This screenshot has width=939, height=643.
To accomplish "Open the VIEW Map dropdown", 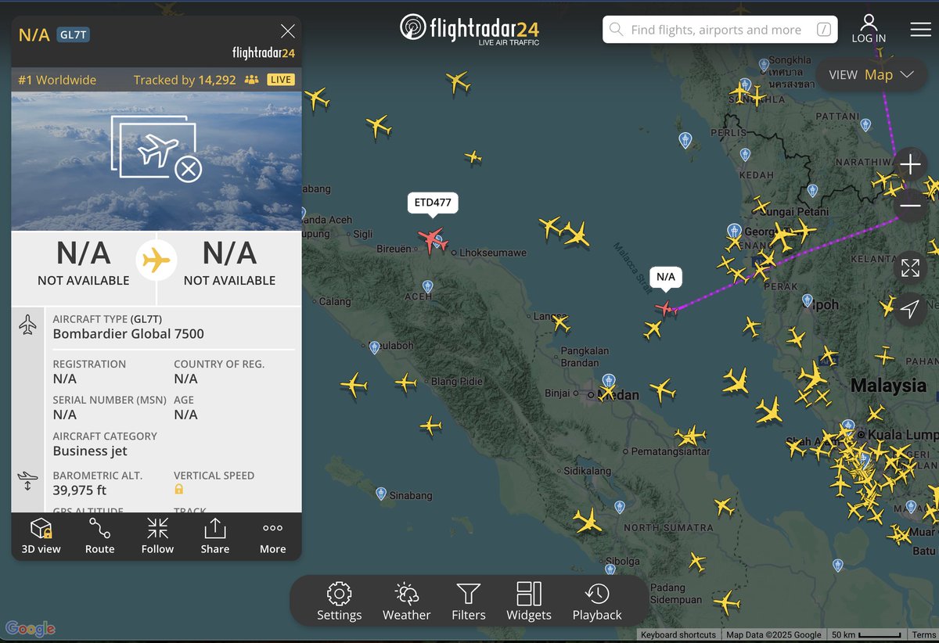I will pos(872,75).
